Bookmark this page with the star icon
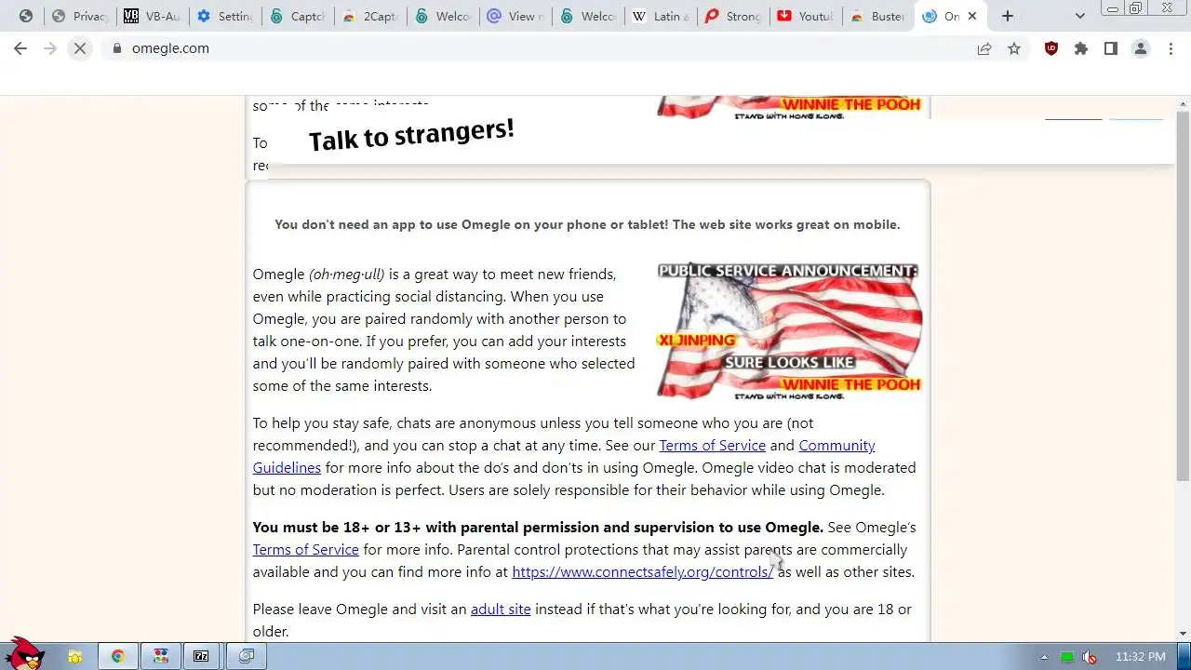This screenshot has height=670, width=1191. 1014,48
